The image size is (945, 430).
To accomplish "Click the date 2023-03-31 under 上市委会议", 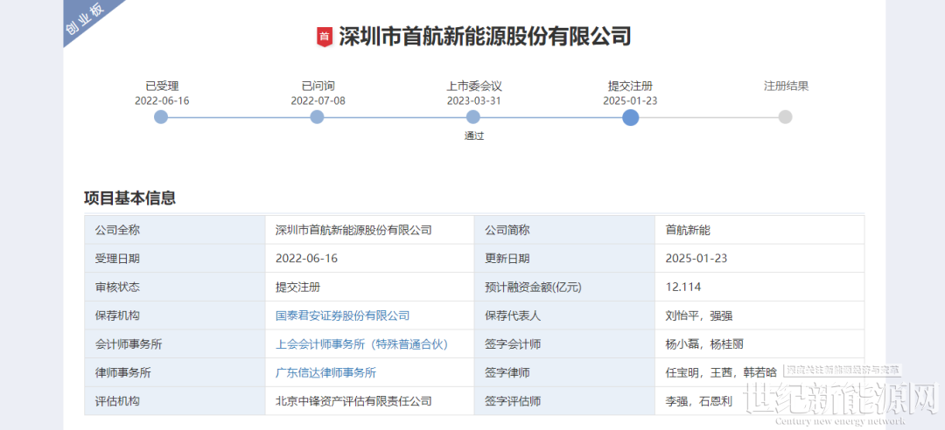I will [x=474, y=101].
